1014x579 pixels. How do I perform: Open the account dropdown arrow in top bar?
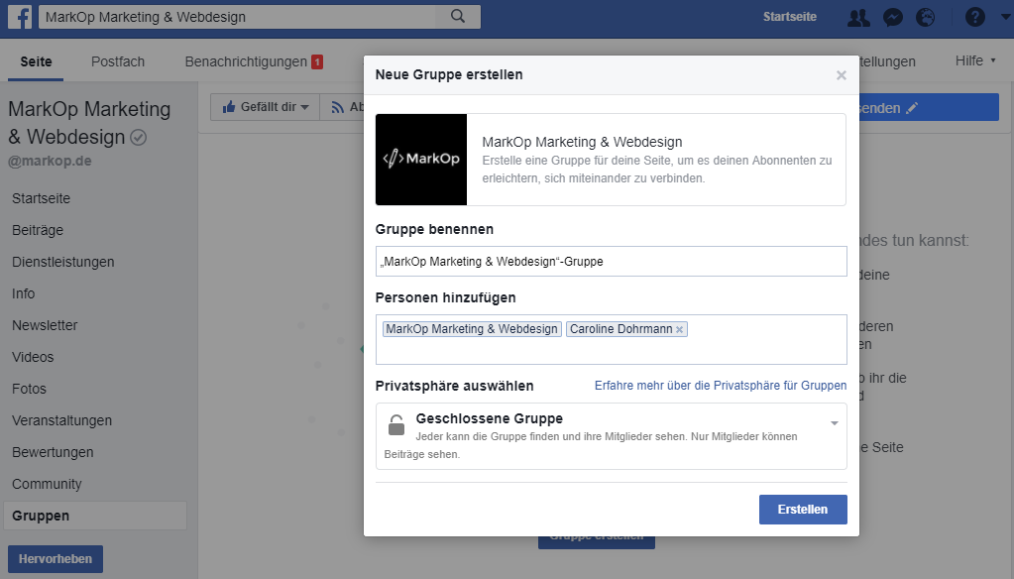[1006, 17]
